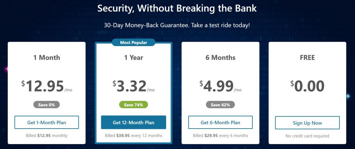Screen dimensions: 355x149
Task: Click the $4.99 per month price
Action: (x=220, y=86)
